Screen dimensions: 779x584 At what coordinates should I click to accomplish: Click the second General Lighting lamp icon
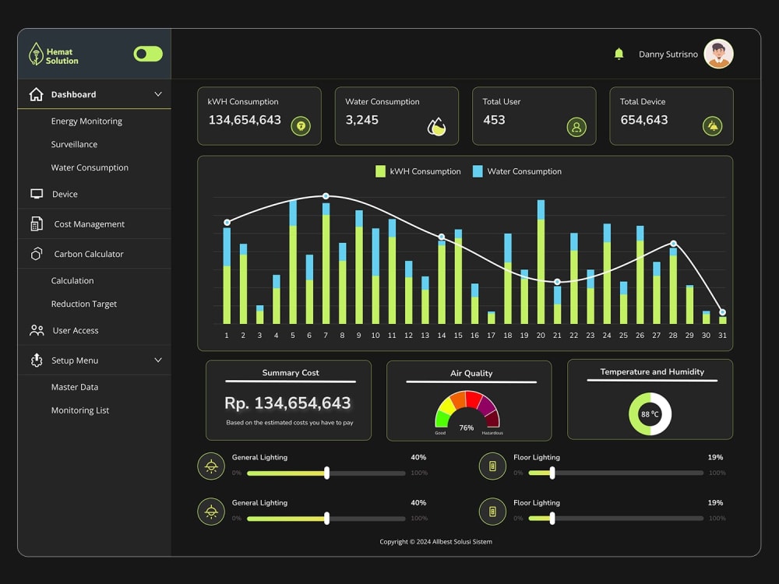(211, 512)
